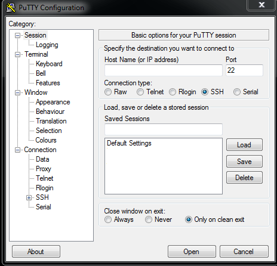Image resolution: width=277 pixels, height=266 pixels.
Task: Select Rlogin under Connection in tree
Action: point(45,188)
